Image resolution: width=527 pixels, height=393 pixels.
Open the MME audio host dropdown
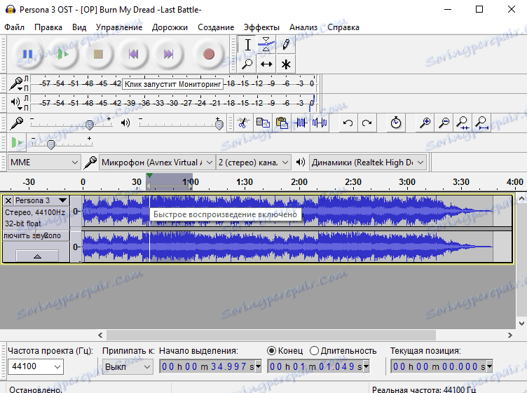[44, 163]
